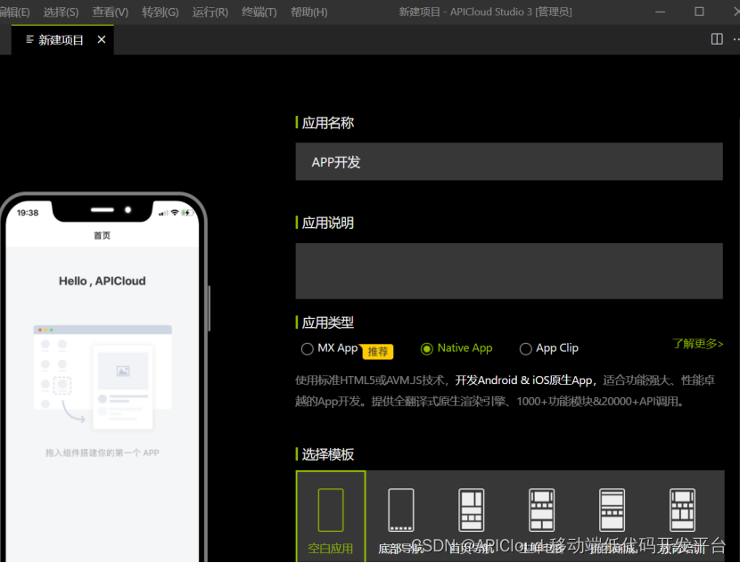Click the 拖入组件搭建你的第一个 APP hint
The width and height of the screenshot is (740, 563).
102,453
